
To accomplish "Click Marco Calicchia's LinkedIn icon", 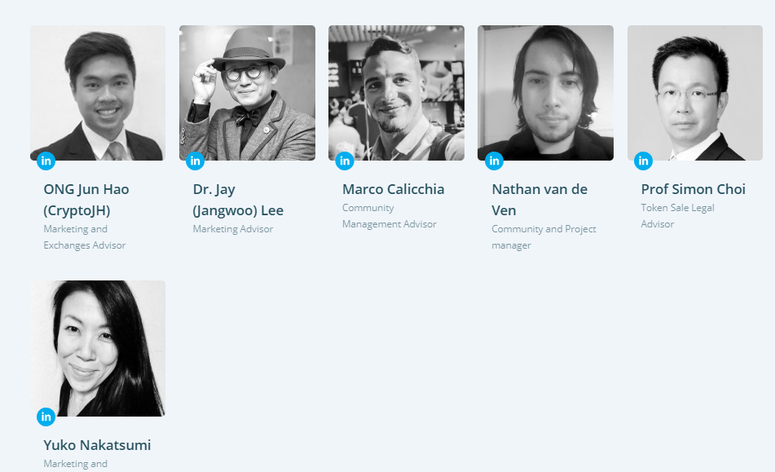I will click(x=345, y=161).
